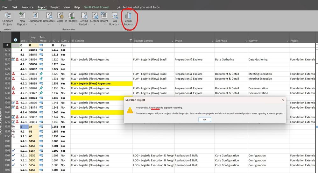The height and width of the screenshot is (173, 318).
Task: Open Task Boards menu
Action: click(x=114, y=19)
